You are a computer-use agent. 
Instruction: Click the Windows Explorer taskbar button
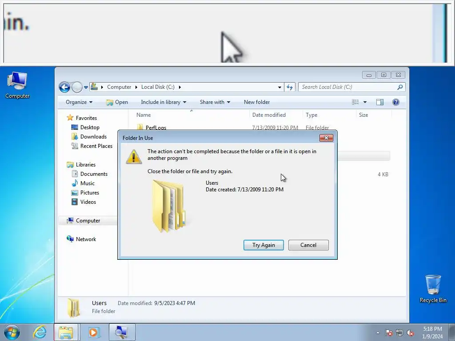(66, 332)
